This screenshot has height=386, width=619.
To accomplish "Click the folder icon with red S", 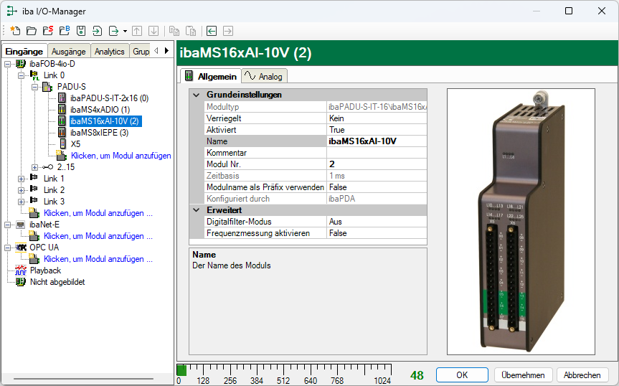I will [47, 31].
